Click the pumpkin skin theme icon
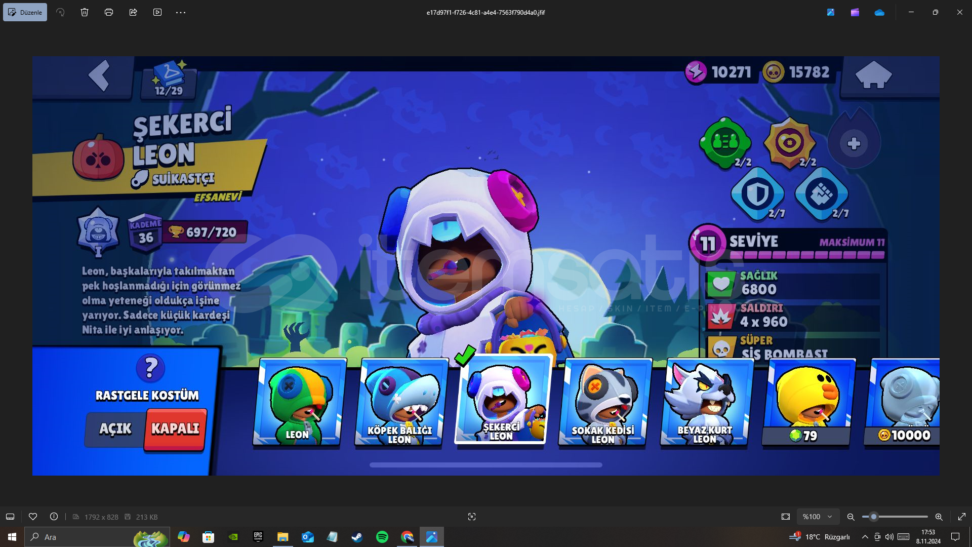Image resolution: width=972 pixels, height=547 pixels. tap(98, 158)
